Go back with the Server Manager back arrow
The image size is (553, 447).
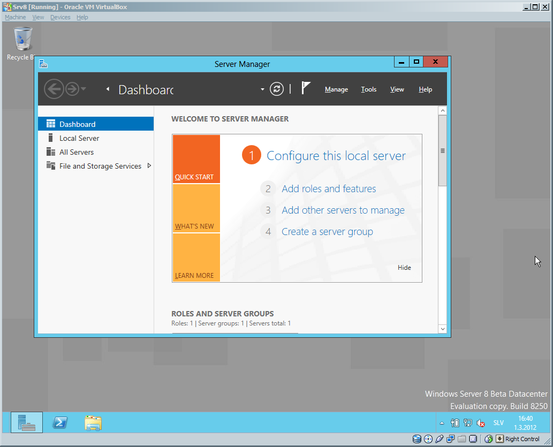click(x=54, y=89)
